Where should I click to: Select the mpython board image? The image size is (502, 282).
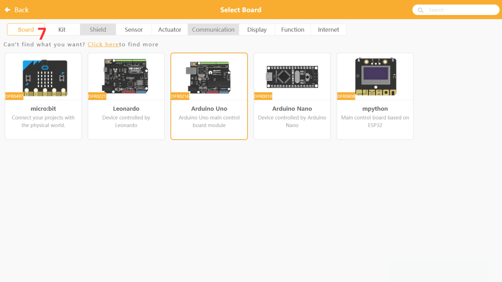[x=375, y=77]
